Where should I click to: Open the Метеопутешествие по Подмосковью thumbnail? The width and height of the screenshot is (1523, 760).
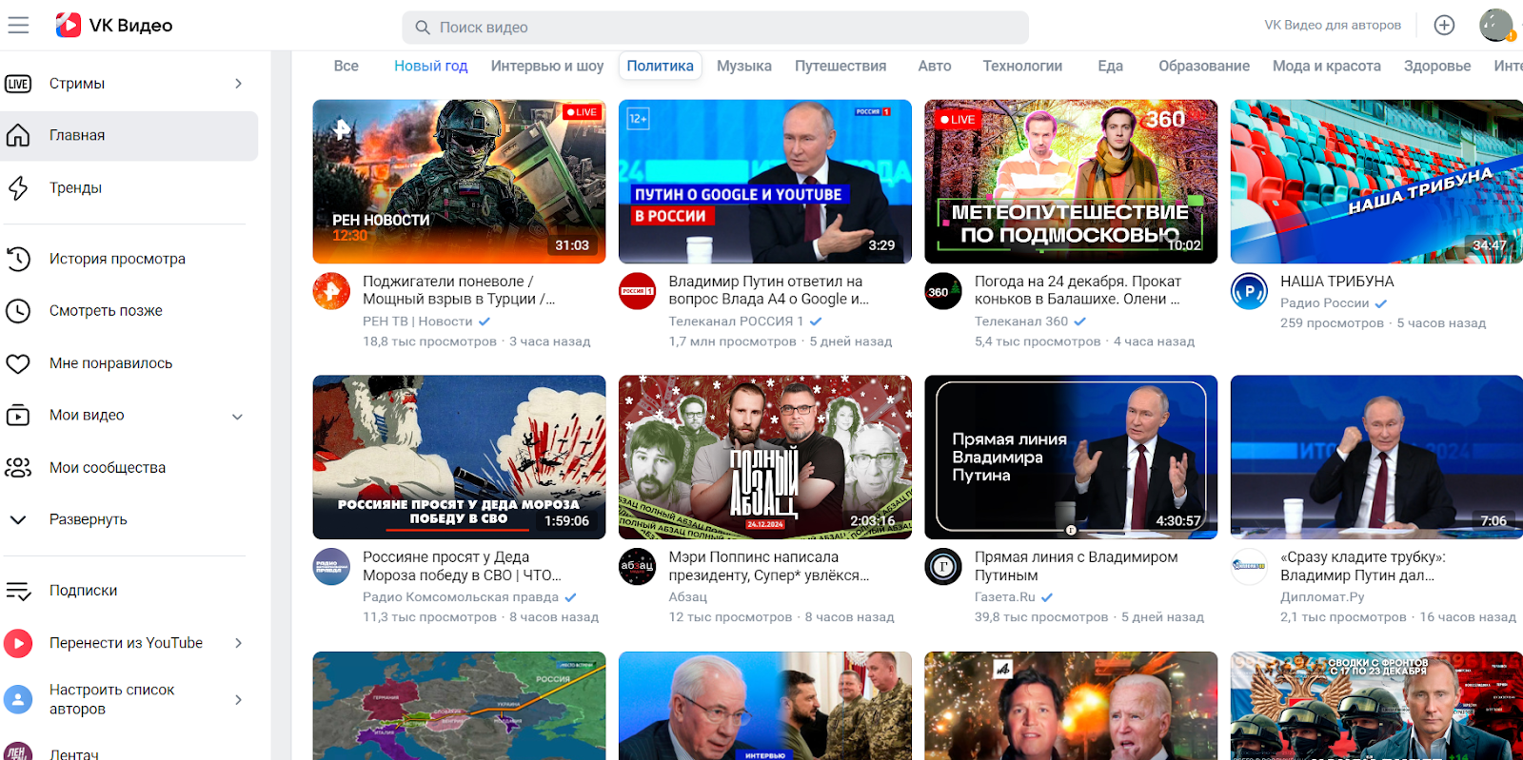tap(1071, 182)
